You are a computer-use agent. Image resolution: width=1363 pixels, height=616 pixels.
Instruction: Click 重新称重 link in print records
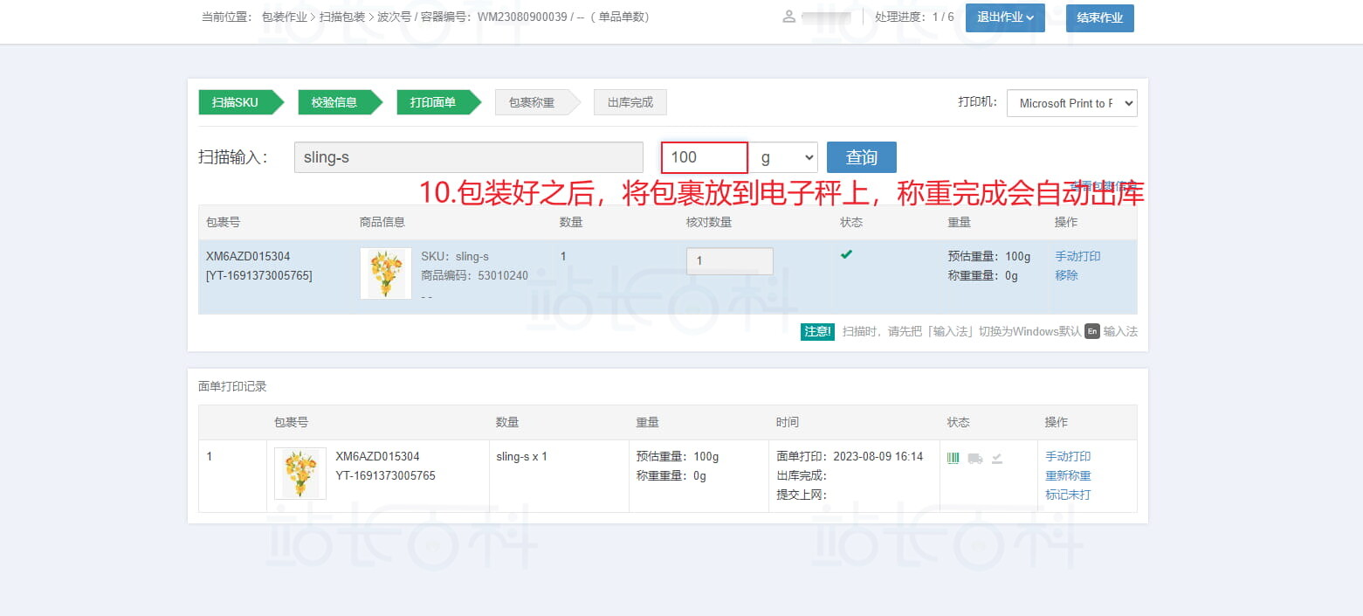tap(1068, 475)
